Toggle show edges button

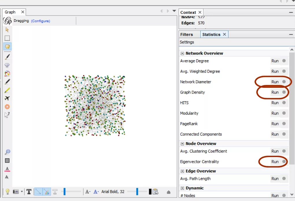tap(38, 191)
